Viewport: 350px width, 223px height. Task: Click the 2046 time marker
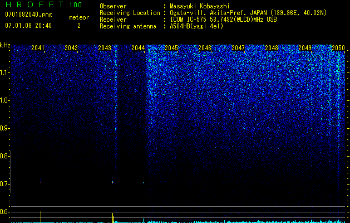click(205, 47)
